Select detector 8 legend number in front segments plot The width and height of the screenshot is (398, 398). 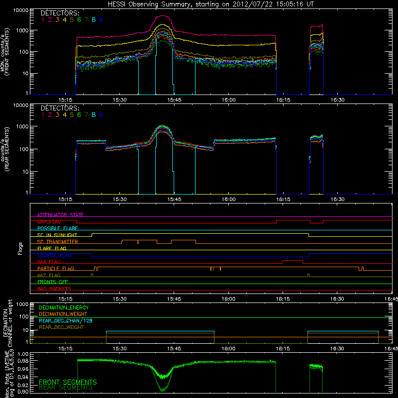[x=94, y=20]
